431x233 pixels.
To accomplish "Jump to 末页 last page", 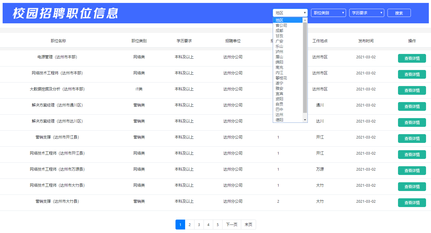I will tap(248, 225).
